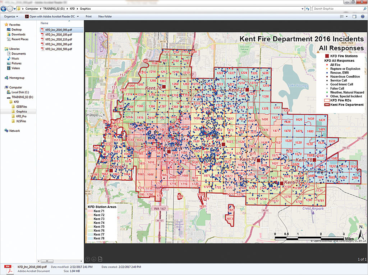Select GDBFiles folder in navigation tree
Viewport: 368px width, 275px height.
(x=21, y=106)
